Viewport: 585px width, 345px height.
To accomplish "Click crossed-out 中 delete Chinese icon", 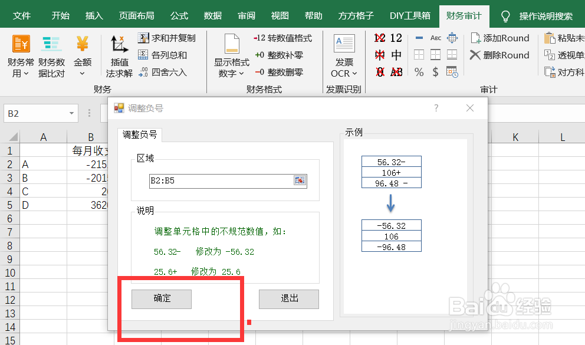I will click(380, 55).
